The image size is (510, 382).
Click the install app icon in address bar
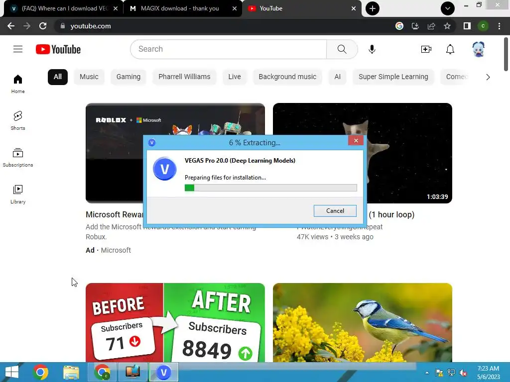(415, 26)
